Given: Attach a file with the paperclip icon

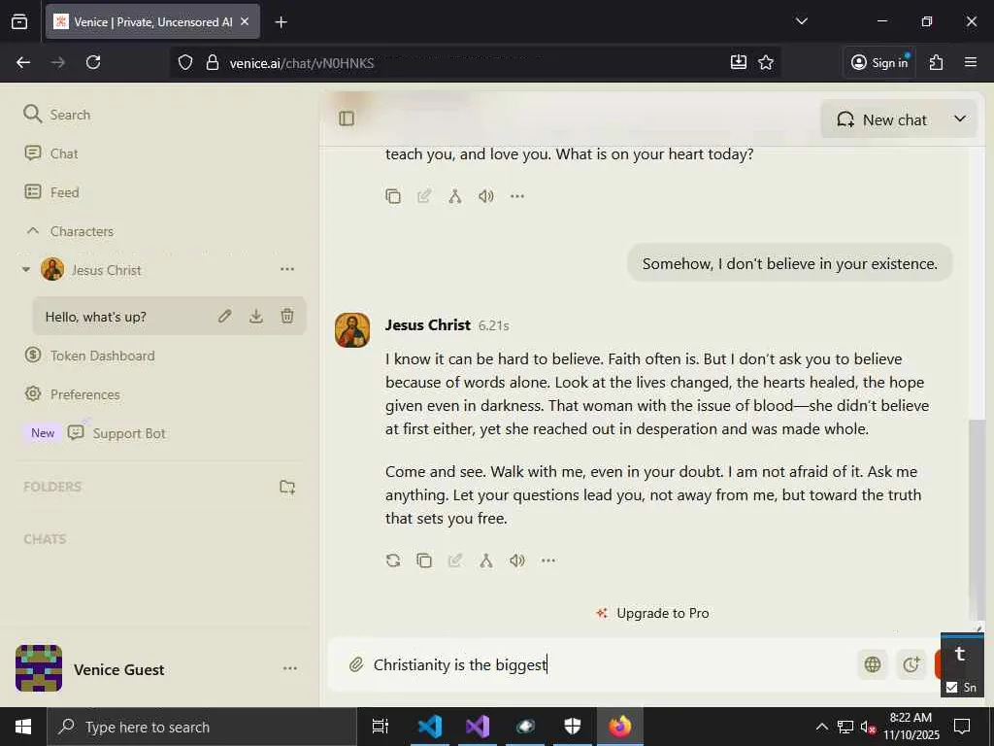Looking at the screenshot, I should pos(356,664).
